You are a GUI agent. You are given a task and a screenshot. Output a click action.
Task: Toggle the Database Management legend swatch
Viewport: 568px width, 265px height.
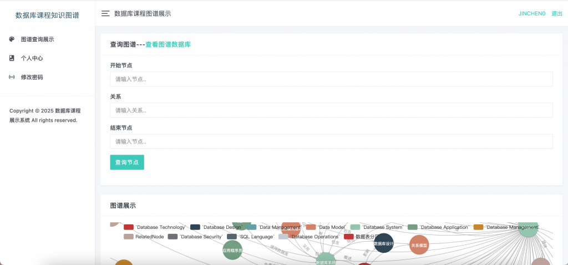[x=479, y=227]
